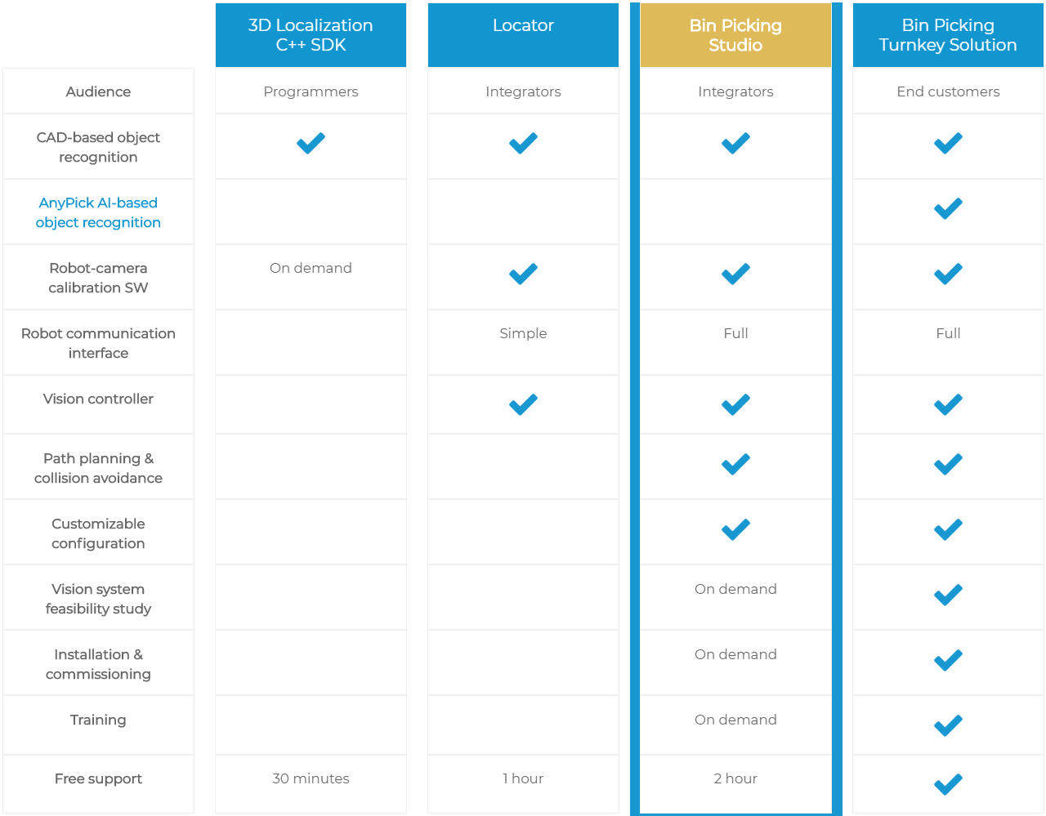
Task: Click 'On demand' in the SDK calibration cell
Action: (311, 268)
